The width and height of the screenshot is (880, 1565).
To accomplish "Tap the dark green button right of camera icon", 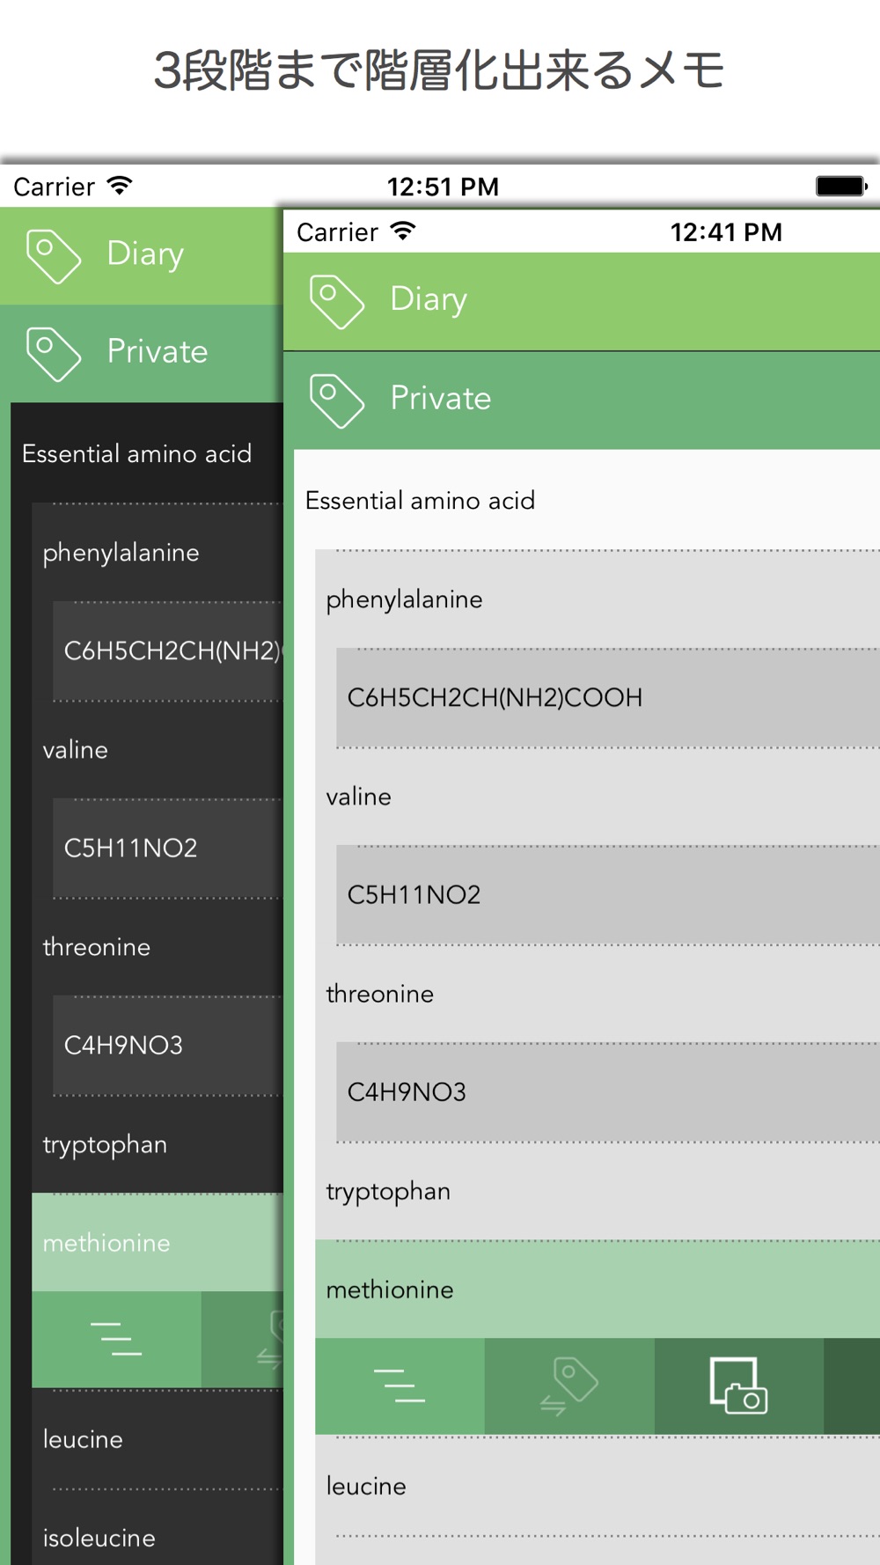I will pyautogui.click(x=852, y=1385).
